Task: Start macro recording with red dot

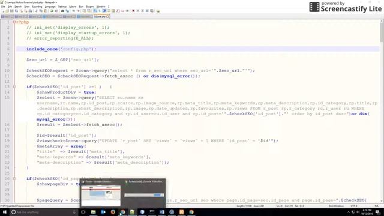Action: point(133,11)
